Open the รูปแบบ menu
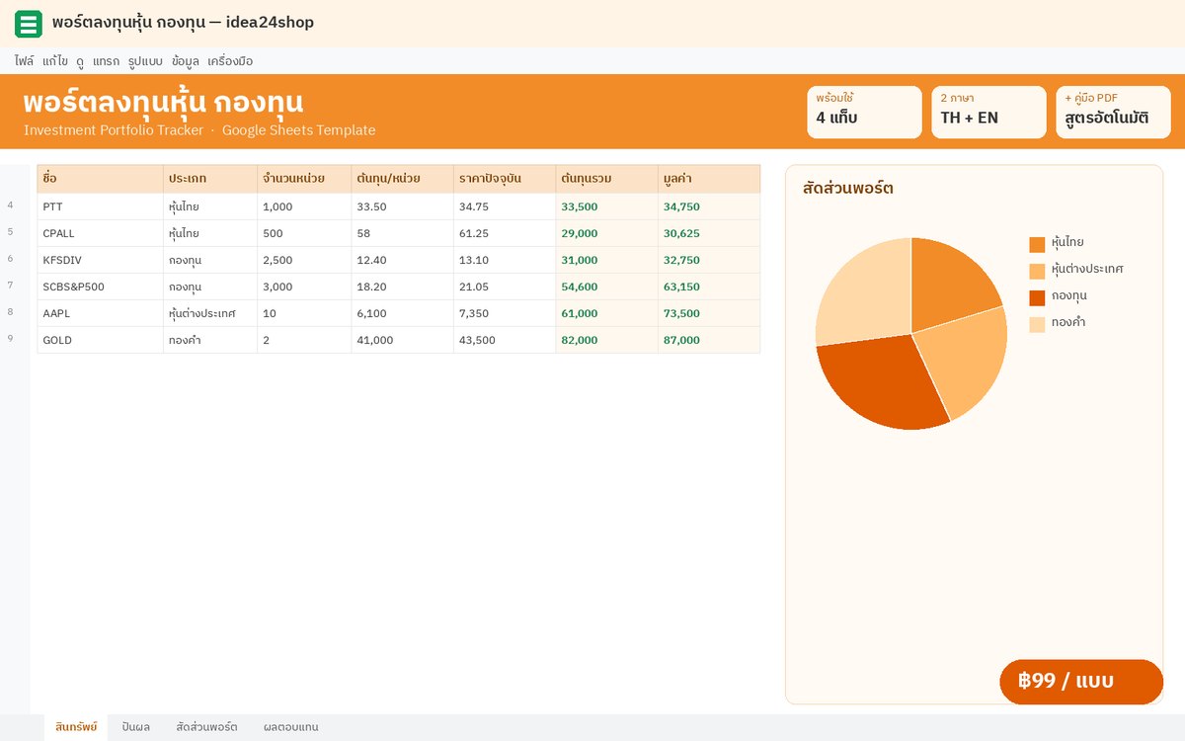This screenshot has height=741, width=1185. [x=145, y=61]
